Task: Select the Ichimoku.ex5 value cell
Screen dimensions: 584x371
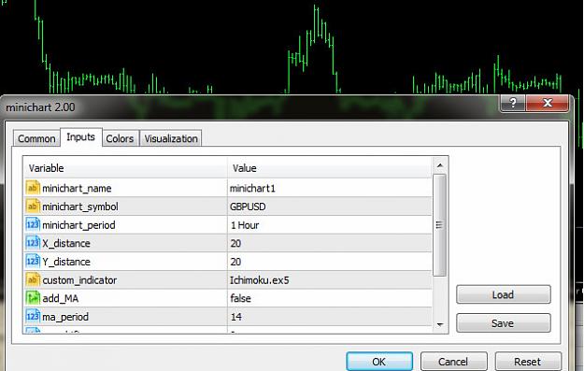Action: click(x=330, y=279)
